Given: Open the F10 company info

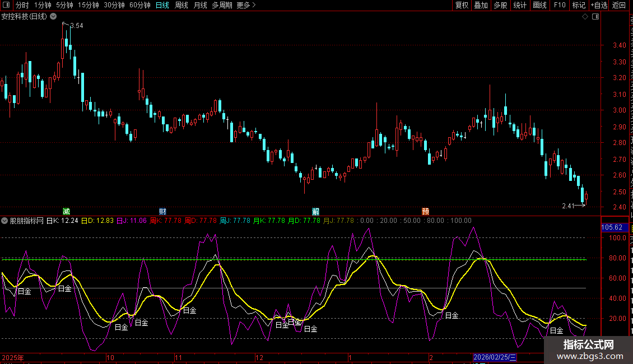Looking at the screenshot, I should (559, 5).
